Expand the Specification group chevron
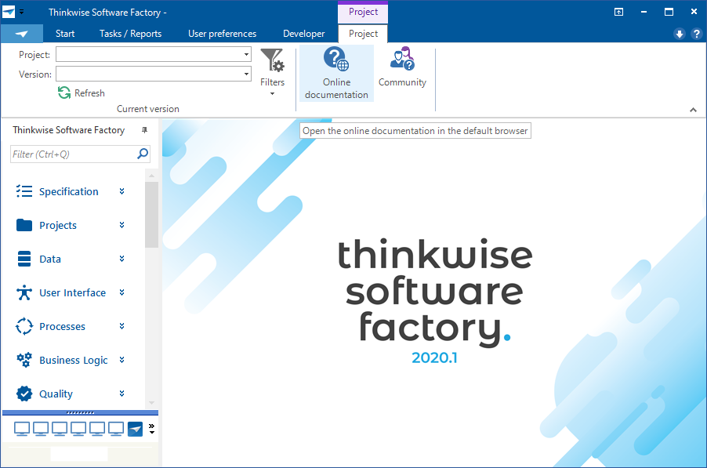 (x=121, y=191)
